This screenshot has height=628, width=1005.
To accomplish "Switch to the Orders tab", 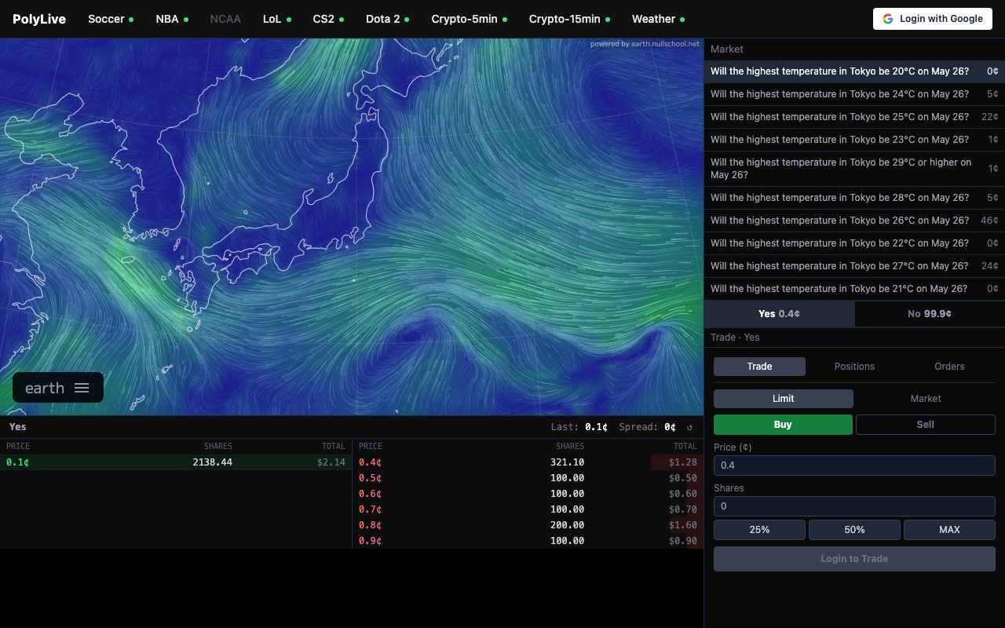I will coord(949,367).
